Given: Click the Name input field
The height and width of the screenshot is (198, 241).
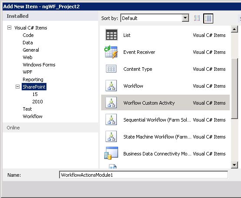Looking at the screenshot, I should pos(143,175).
